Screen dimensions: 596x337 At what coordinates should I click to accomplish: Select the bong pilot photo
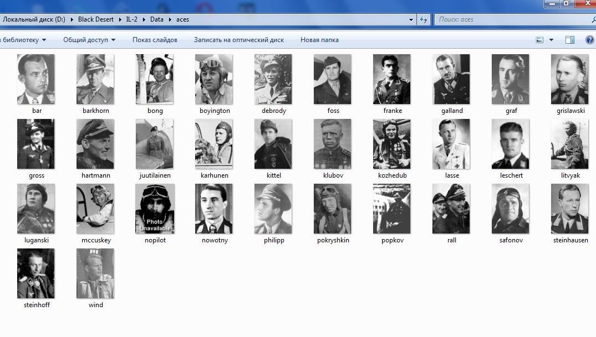click(x=155, y=79)
